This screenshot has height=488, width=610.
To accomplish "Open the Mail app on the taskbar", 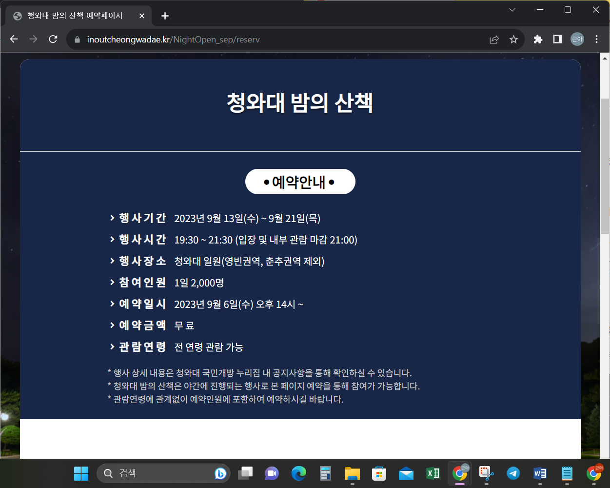I will pyautogui.click(x=406, y=473).
